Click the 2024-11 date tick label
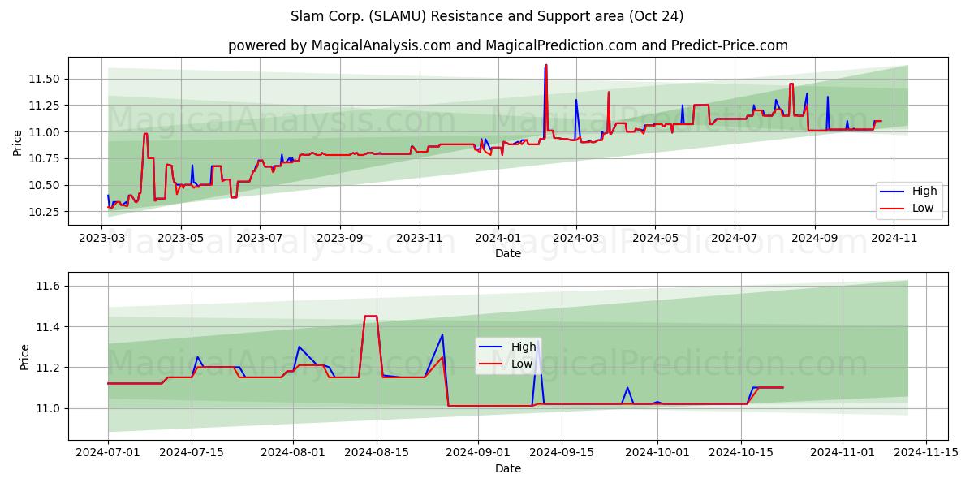 [x=895, y=239]
